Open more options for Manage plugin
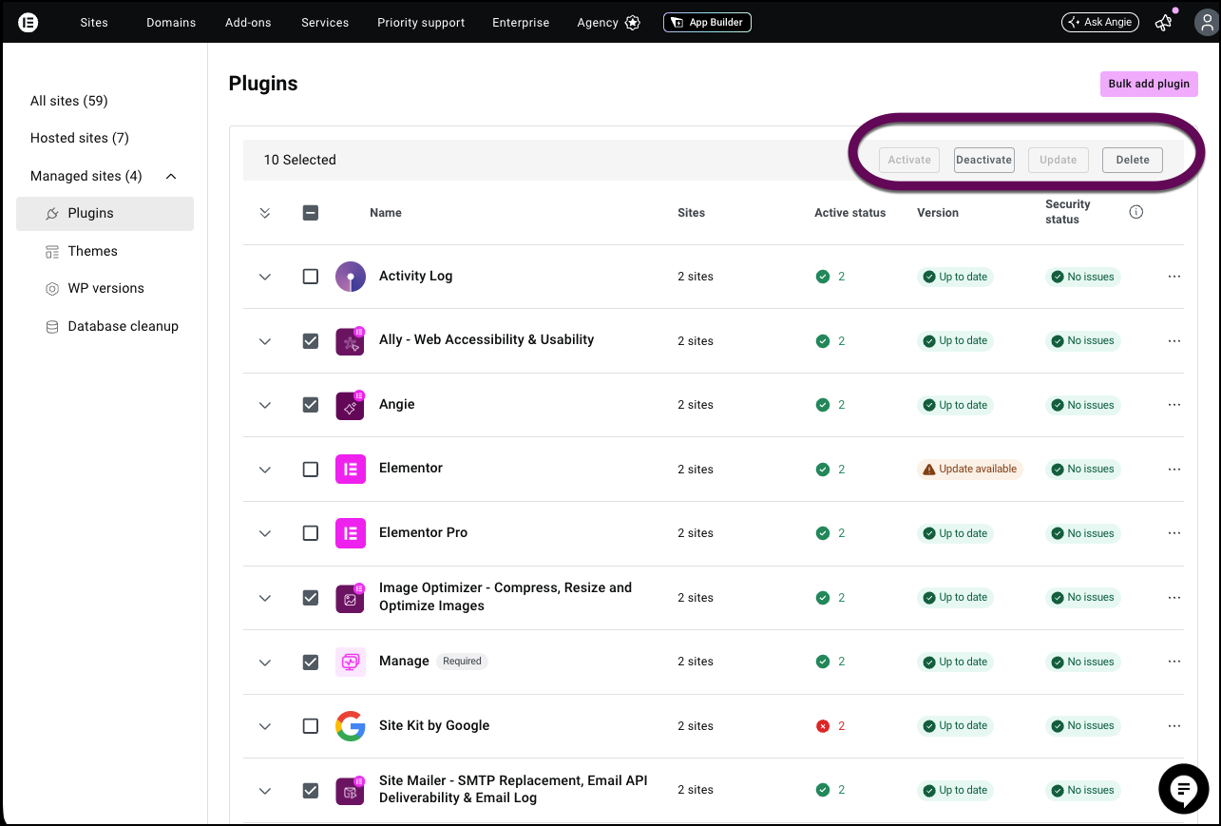1221x826 pixels. click(1174, 662)
